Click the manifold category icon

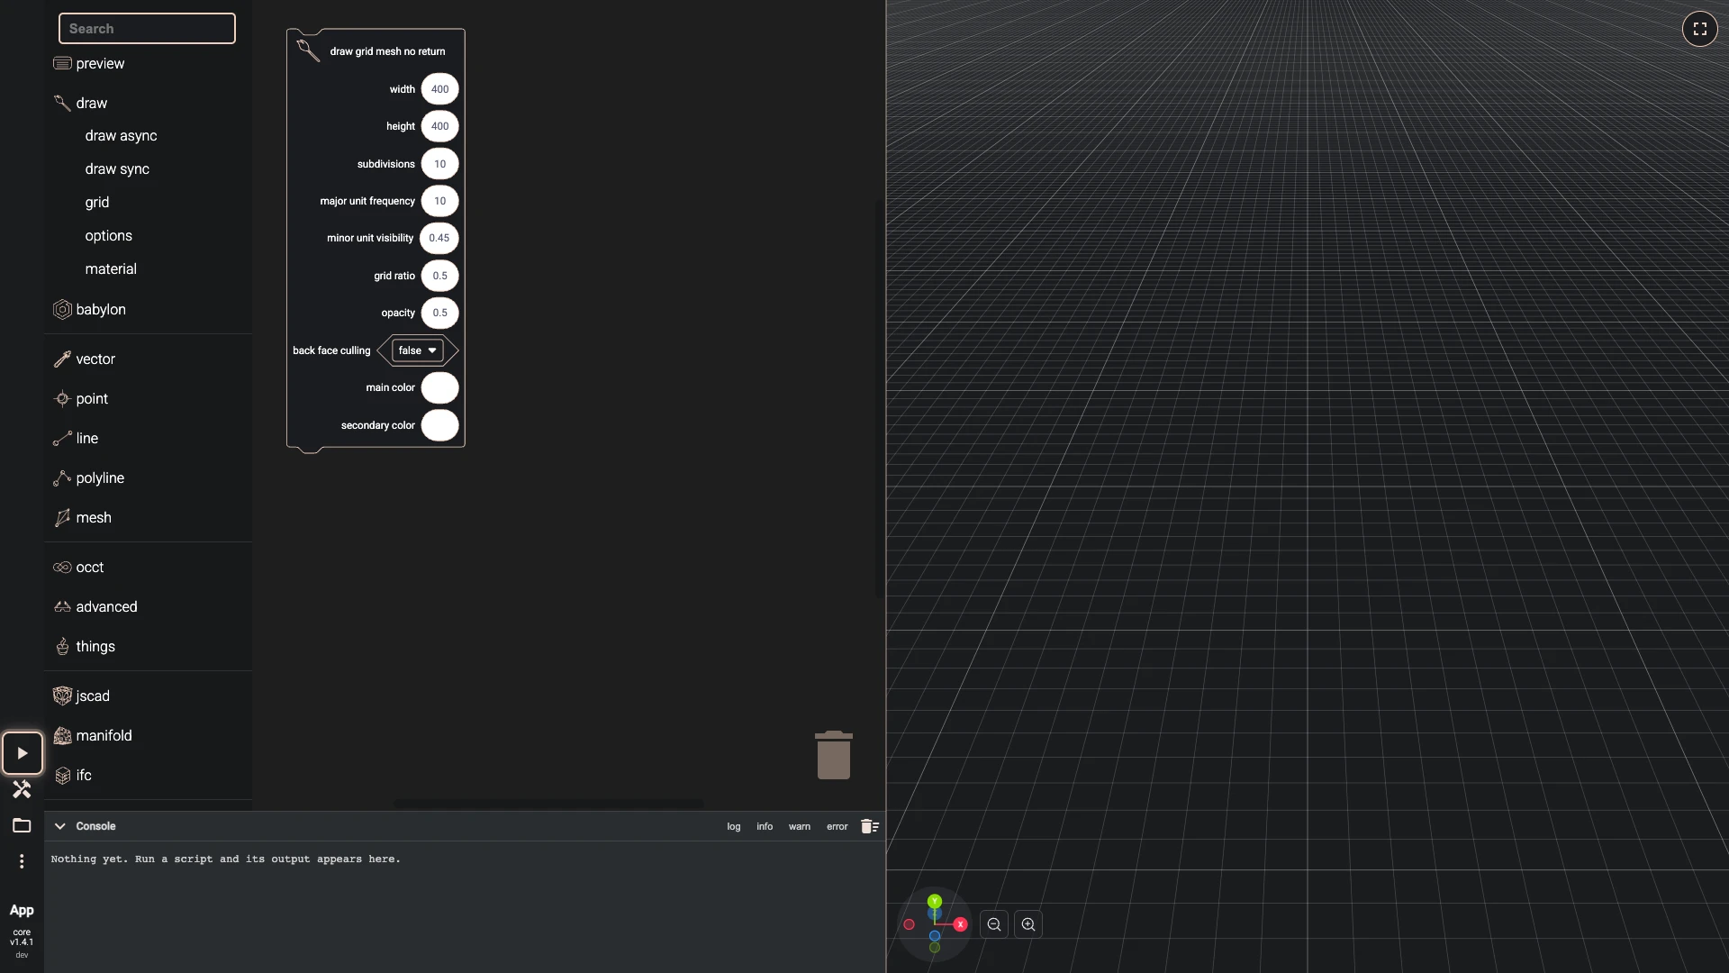coord(62,735)
